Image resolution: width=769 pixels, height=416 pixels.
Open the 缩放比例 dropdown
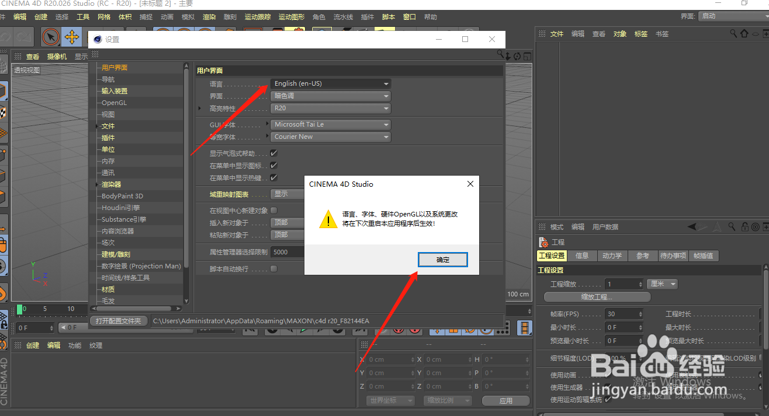[x=448, y=400]
